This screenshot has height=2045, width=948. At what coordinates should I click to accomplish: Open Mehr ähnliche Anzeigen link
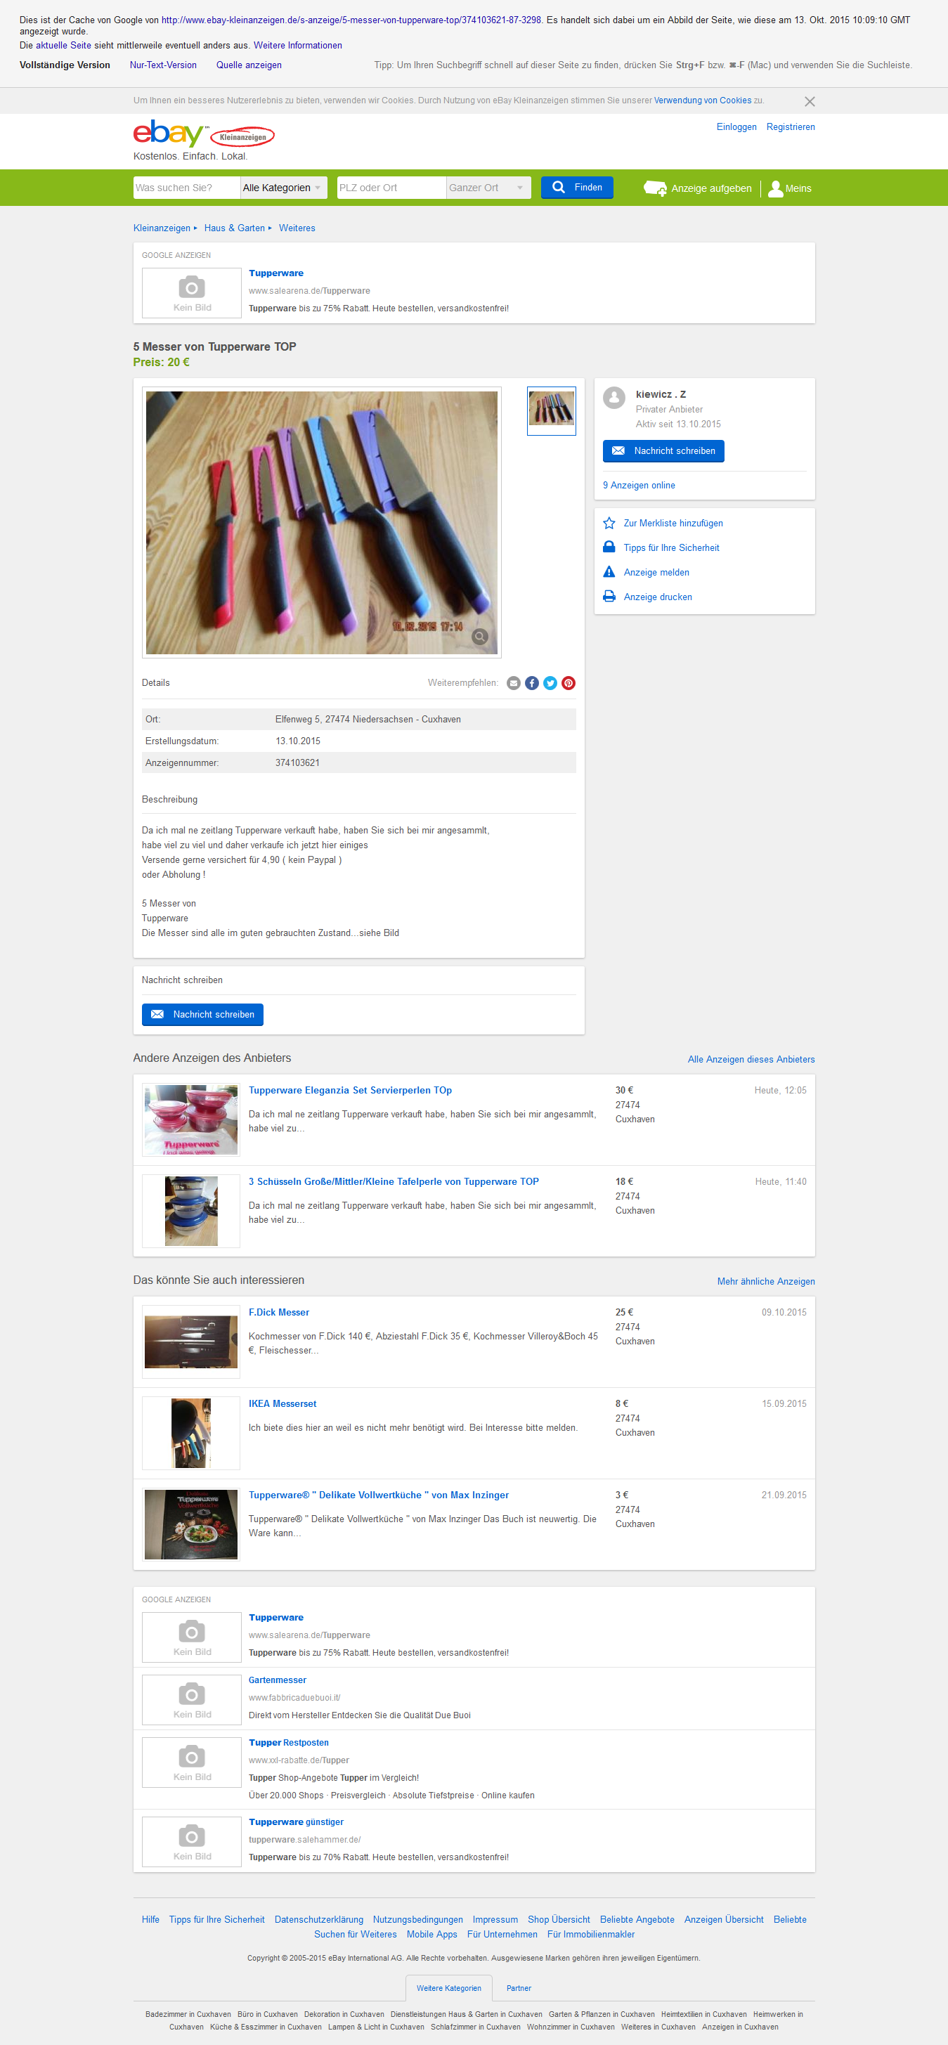pyautogui.click(x=766, y=1281)
